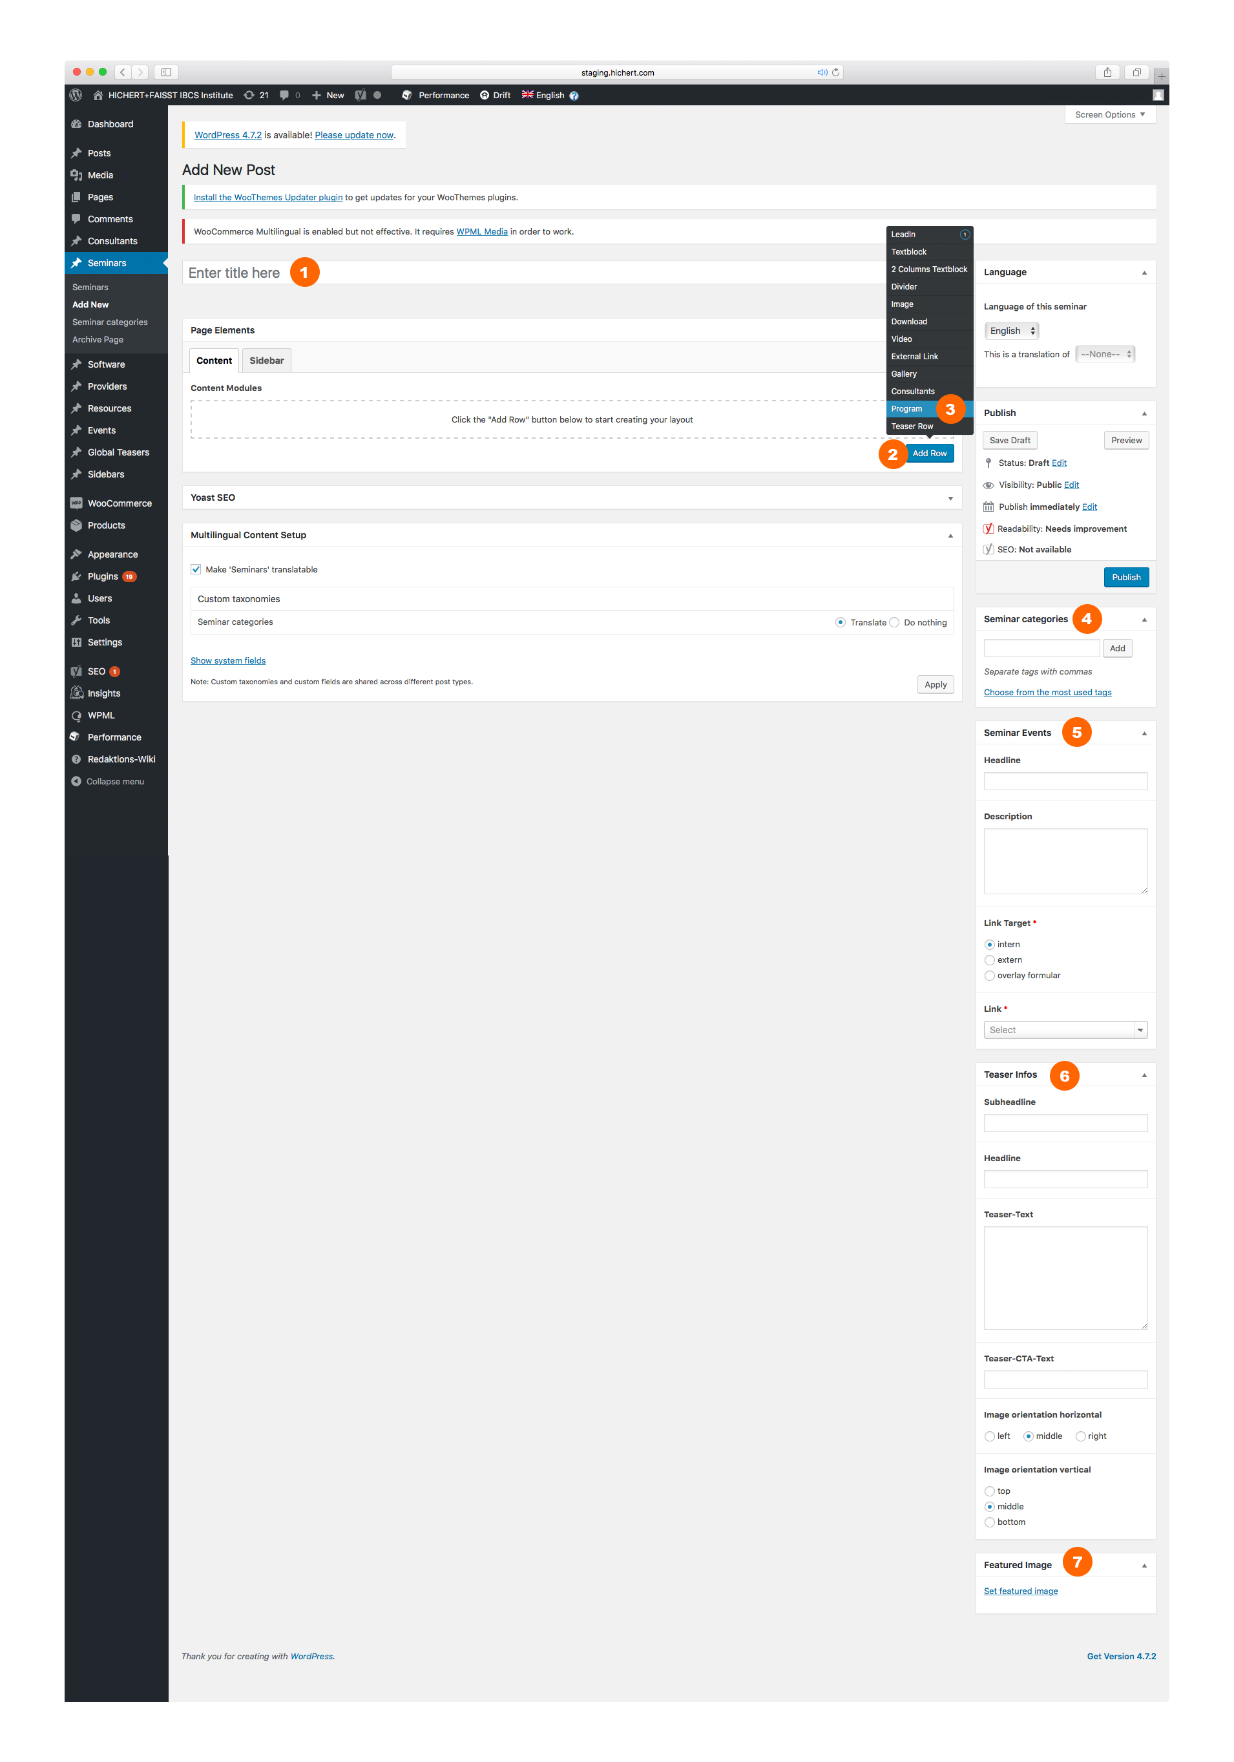
Task: Set horizontal image orientation to right
Action: click(x=1080, y=1436)
